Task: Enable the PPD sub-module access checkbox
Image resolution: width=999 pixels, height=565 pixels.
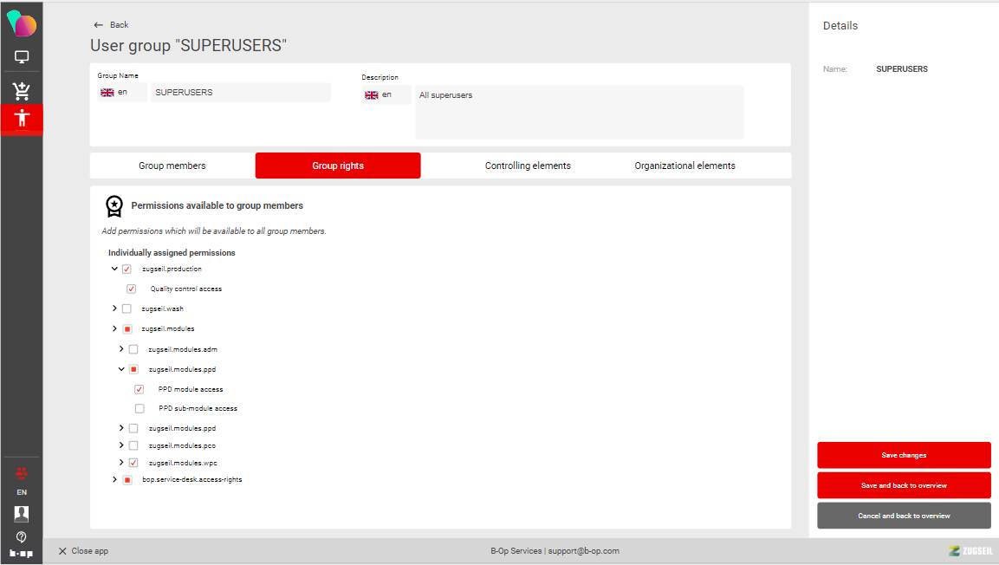Action: point(139,408)
